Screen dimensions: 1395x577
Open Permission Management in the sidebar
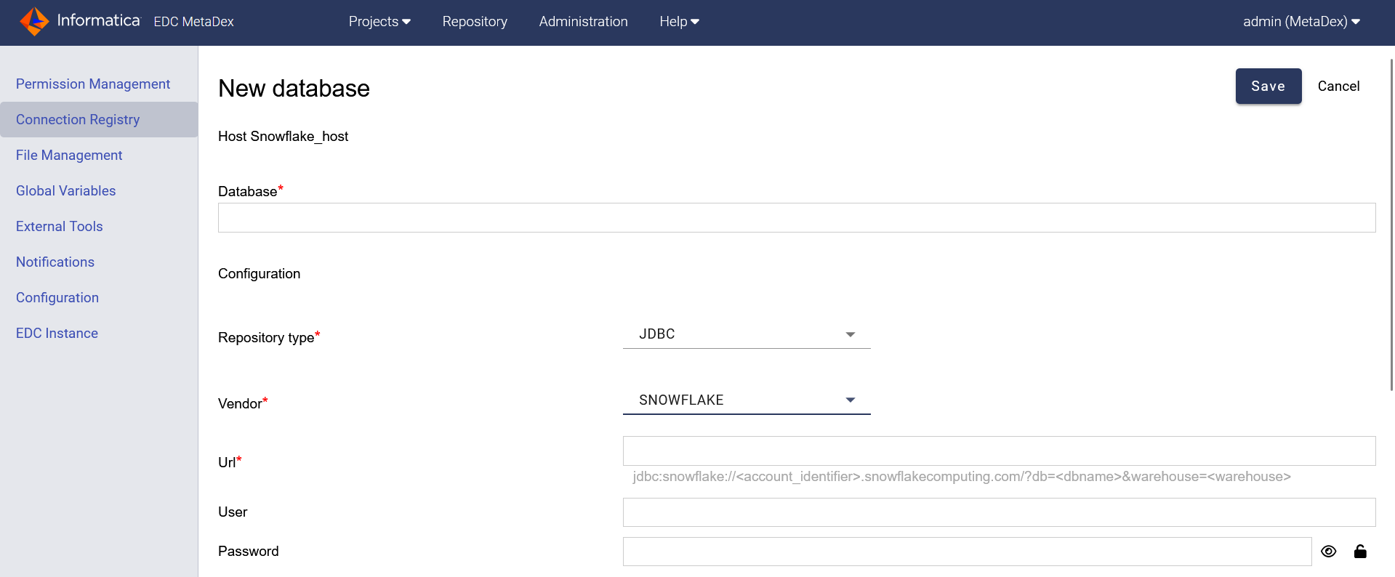[93, 84]
